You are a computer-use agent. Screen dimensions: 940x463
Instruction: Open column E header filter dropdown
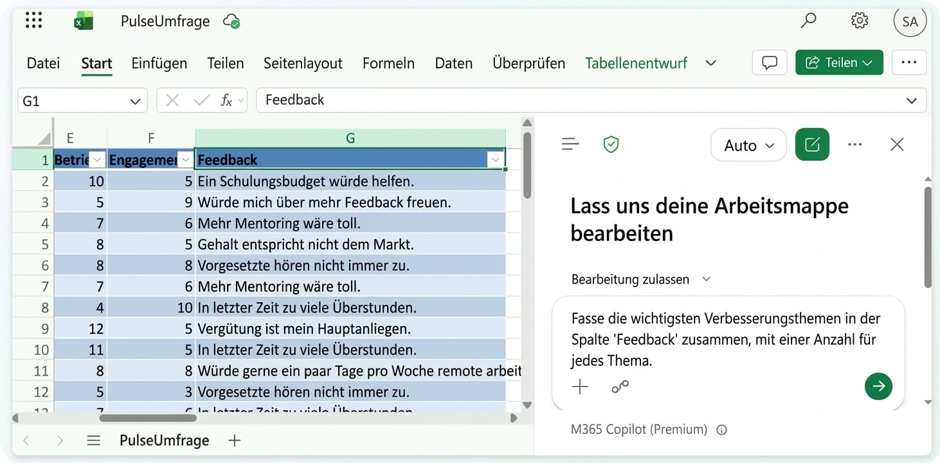pyautogui.click(x=97, y=159)
